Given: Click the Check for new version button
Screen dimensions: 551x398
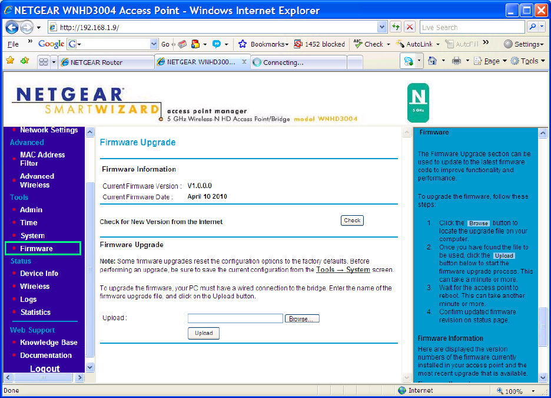Looking at the screenshot, I should [352, 221].
